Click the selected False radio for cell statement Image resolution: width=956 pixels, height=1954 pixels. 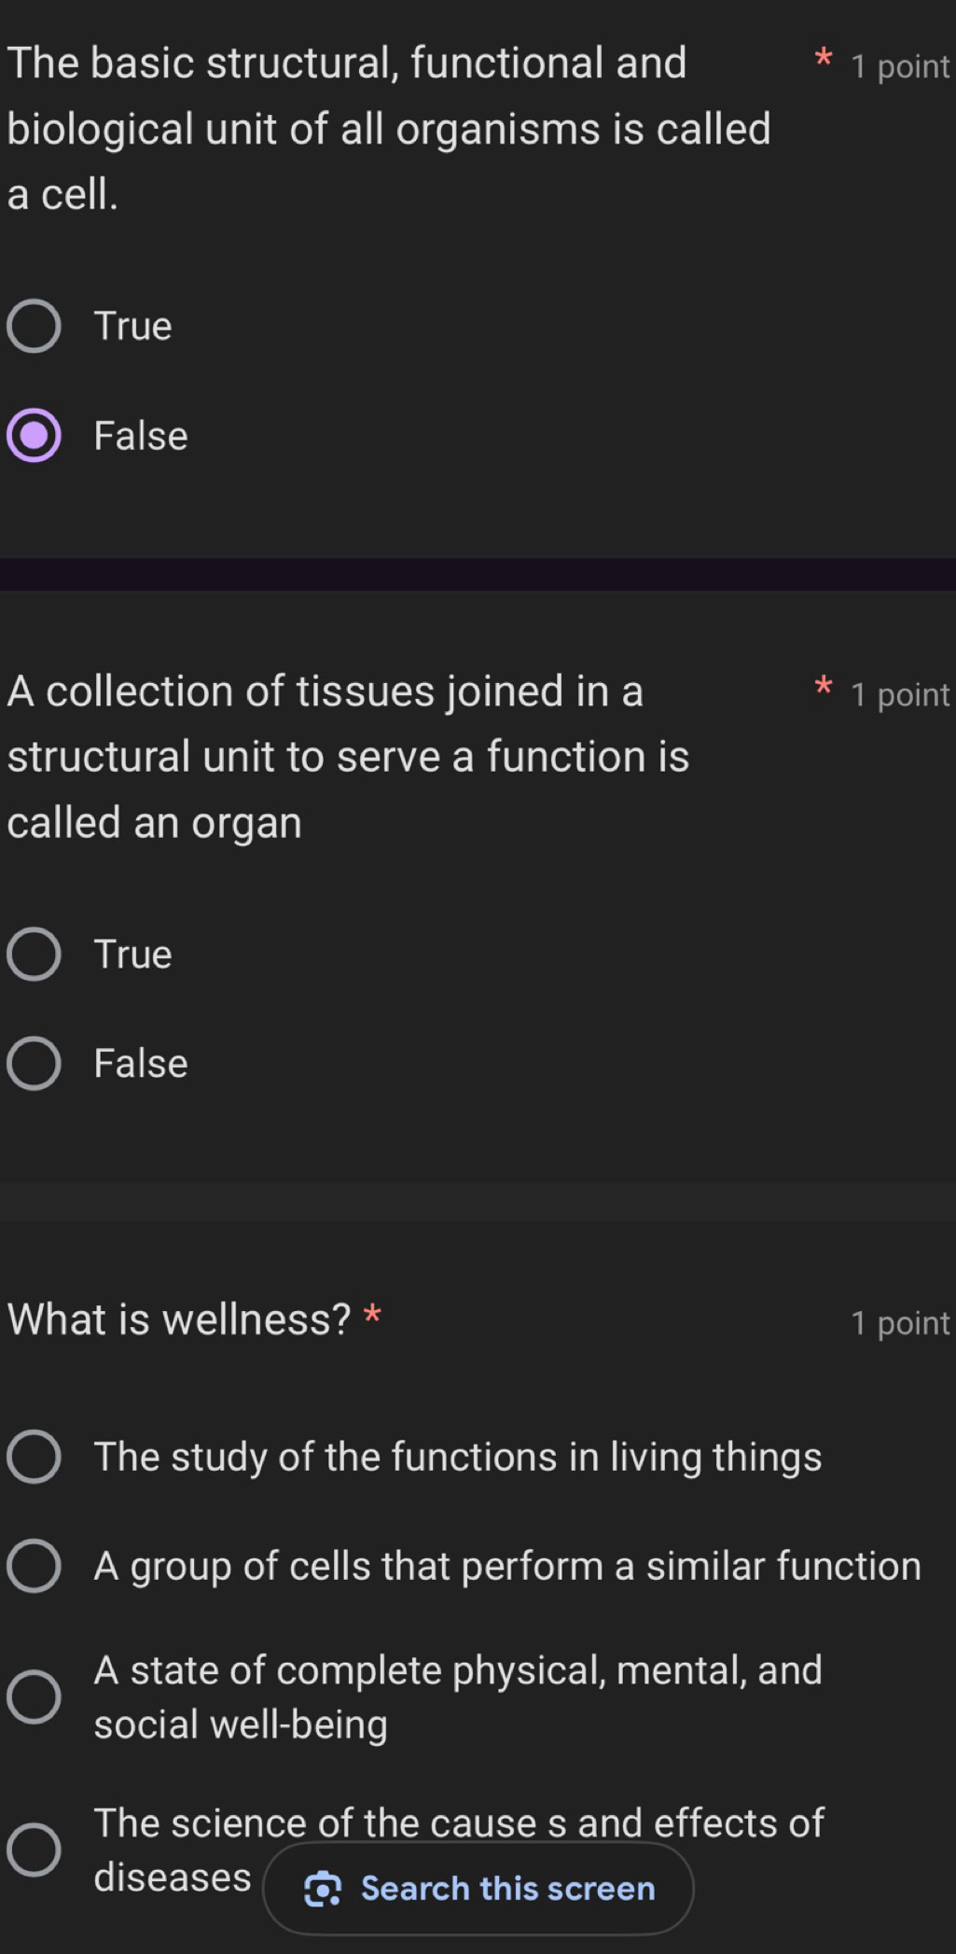click(35, 436)
